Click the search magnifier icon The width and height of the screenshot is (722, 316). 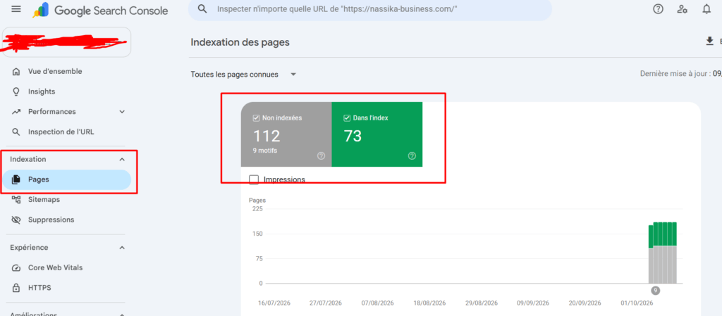tap(201, 9)
